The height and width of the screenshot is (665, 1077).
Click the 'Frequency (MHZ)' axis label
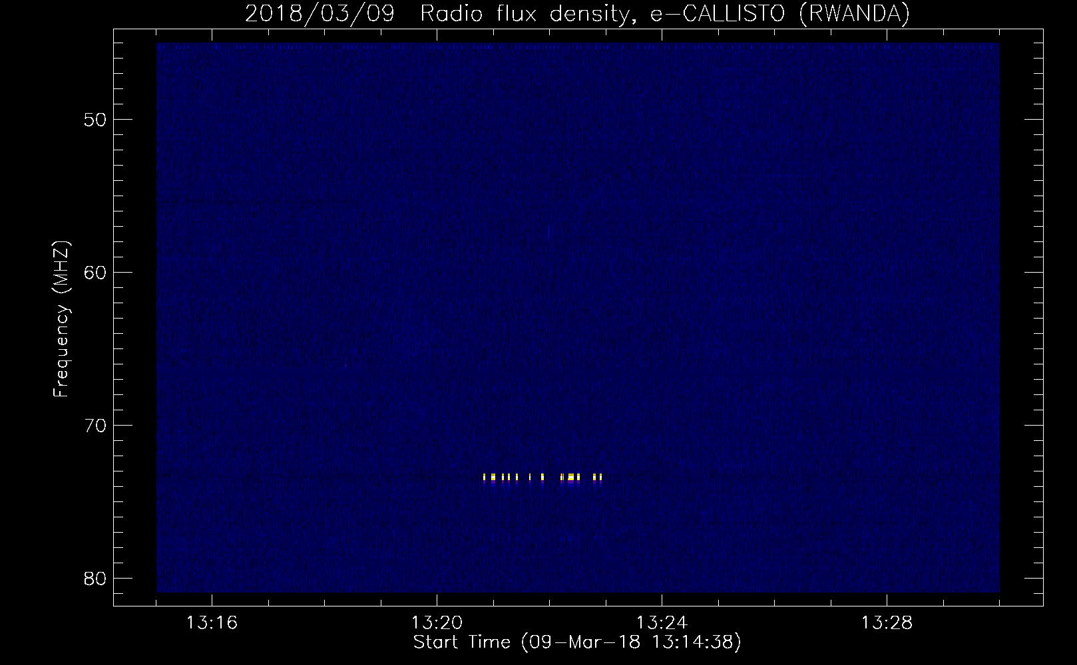point(61,320)
